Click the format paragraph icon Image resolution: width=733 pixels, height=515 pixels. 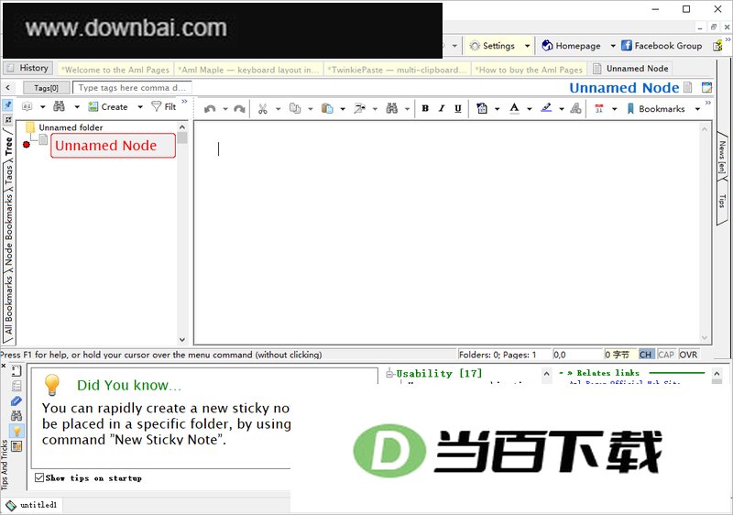pos(482,108)
